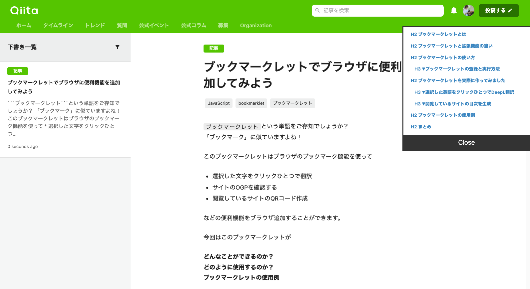Close the table of contents panel
The height and width of the screenshot is (289, 530).
point(466,143)
